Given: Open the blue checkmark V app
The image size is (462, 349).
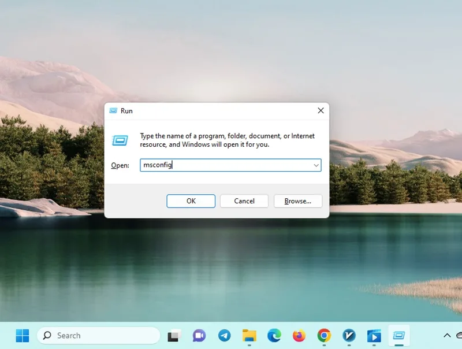Looking at the screenshot, I should pos(349,336).
